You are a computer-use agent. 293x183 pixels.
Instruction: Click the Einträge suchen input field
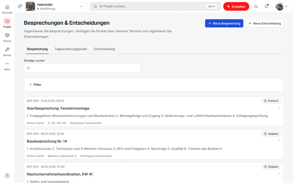coord(82,68)
